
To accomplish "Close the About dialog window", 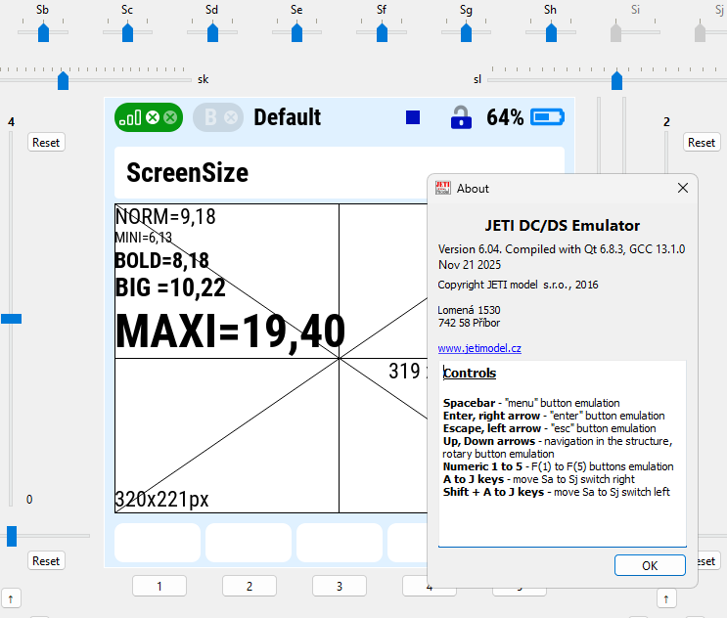I will pos(683,188).
